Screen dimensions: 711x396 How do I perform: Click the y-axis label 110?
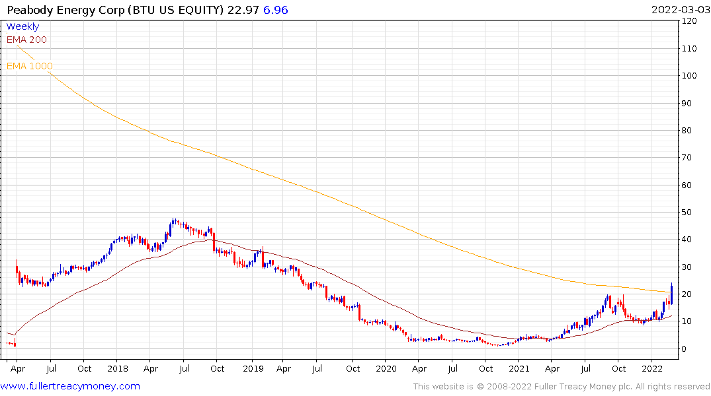point(689,48)
